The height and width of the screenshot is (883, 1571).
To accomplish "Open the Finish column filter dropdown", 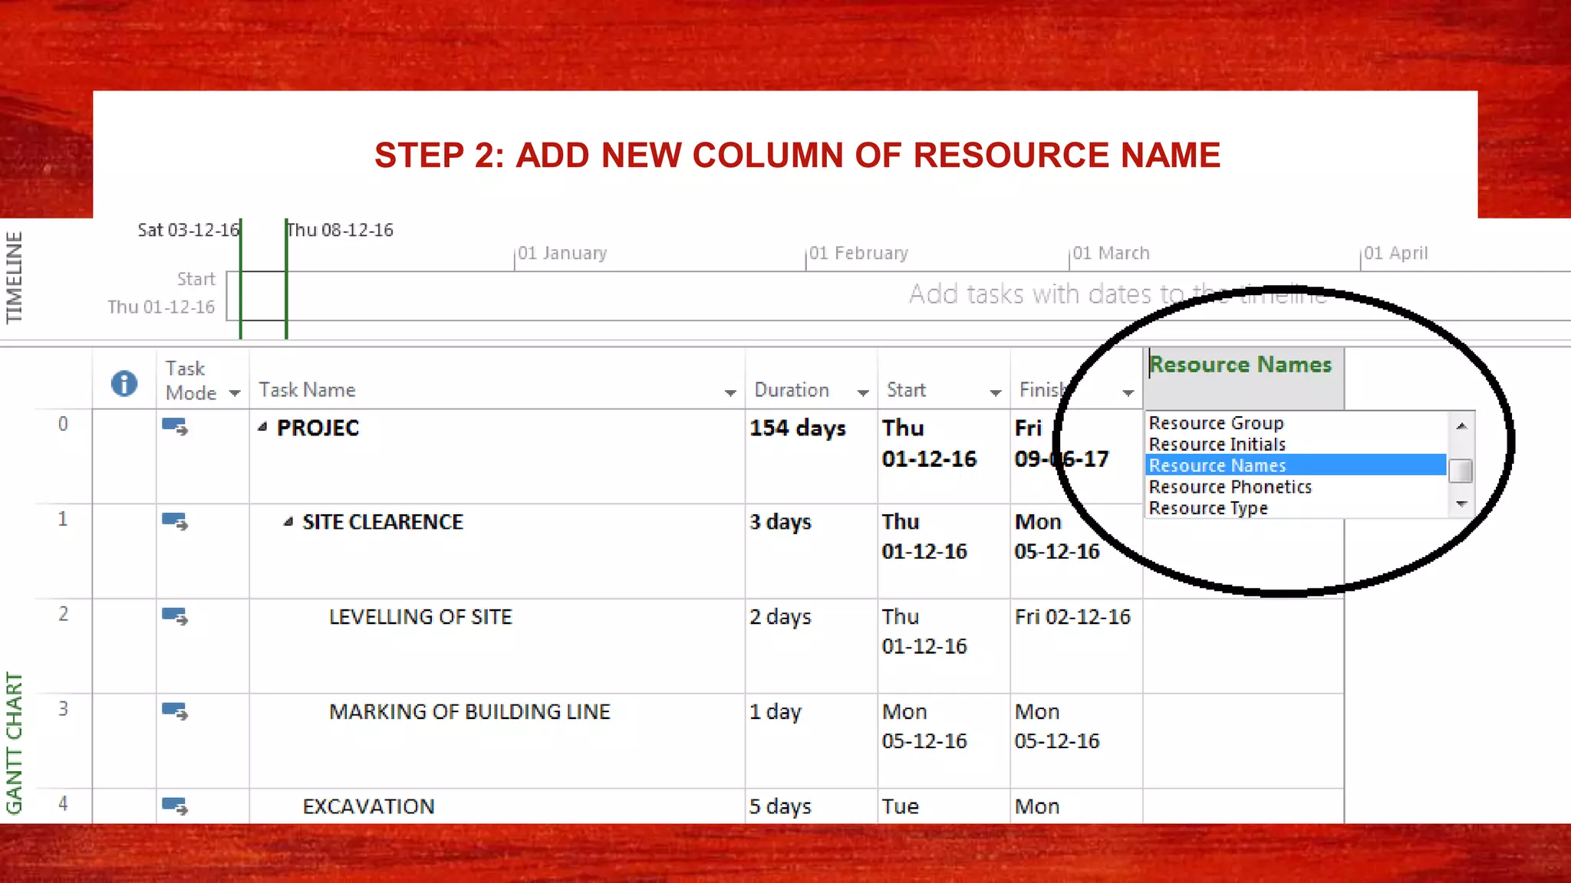I will click(1128, 393).
